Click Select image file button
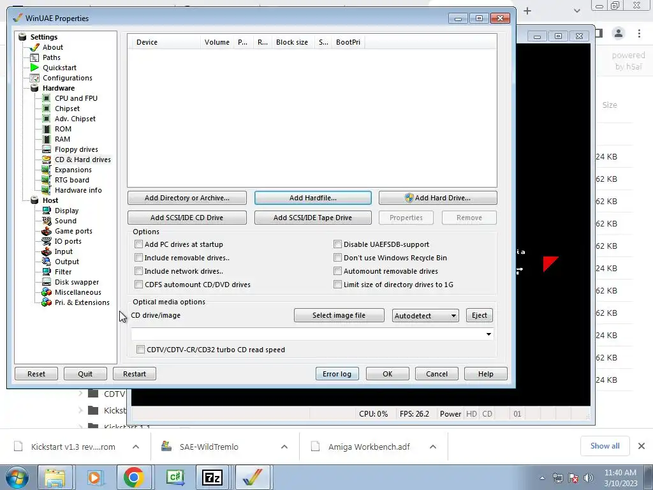Image resolution: width=653 pixels, height=490 pixels. click(339, 315)
